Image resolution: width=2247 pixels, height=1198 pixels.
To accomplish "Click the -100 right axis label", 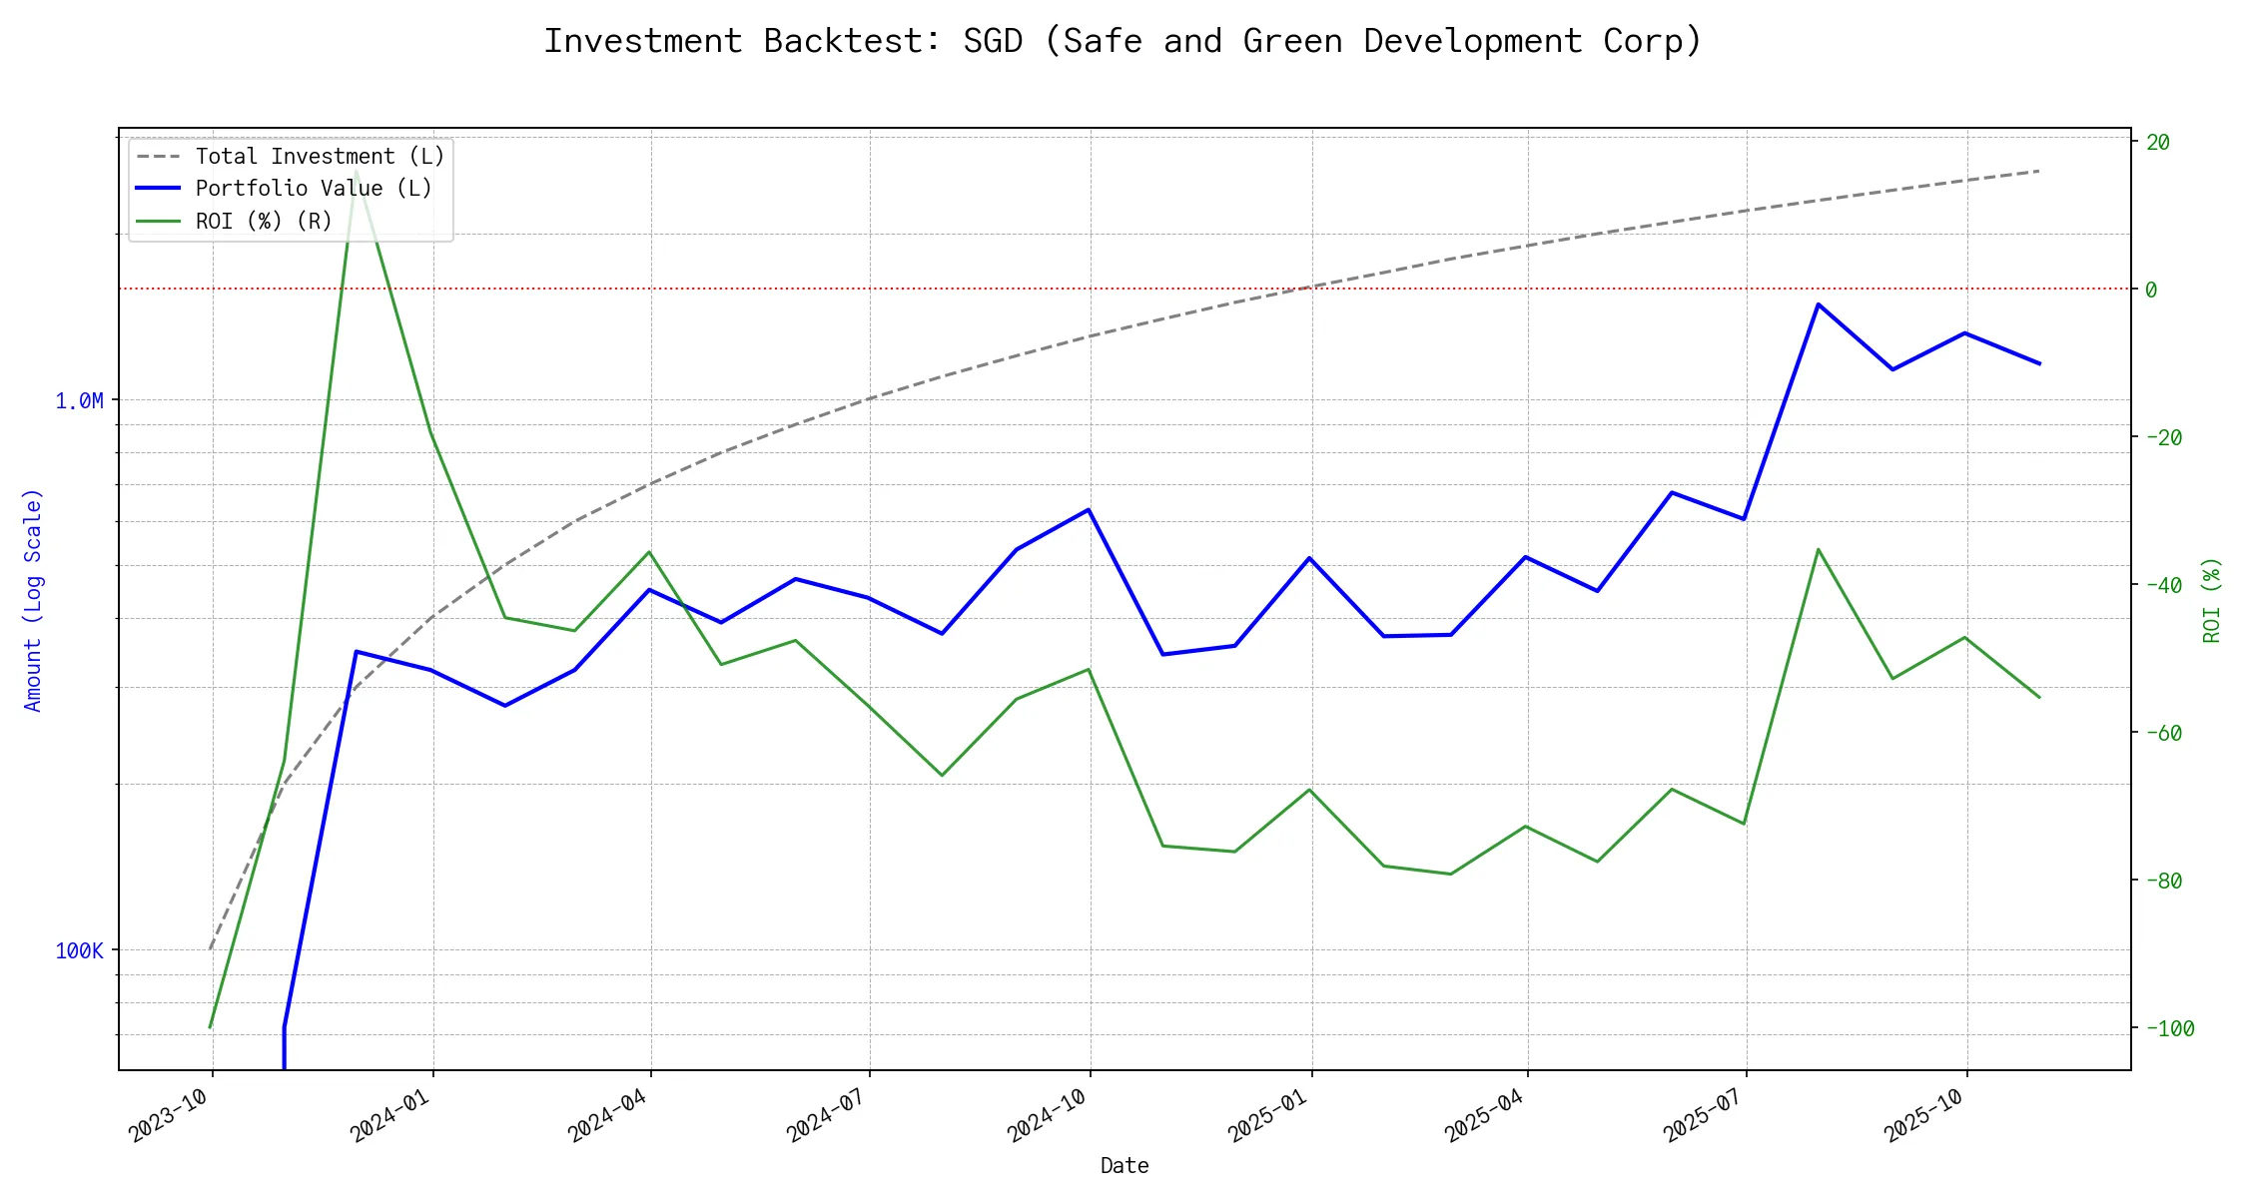I will [2168, 1029].
